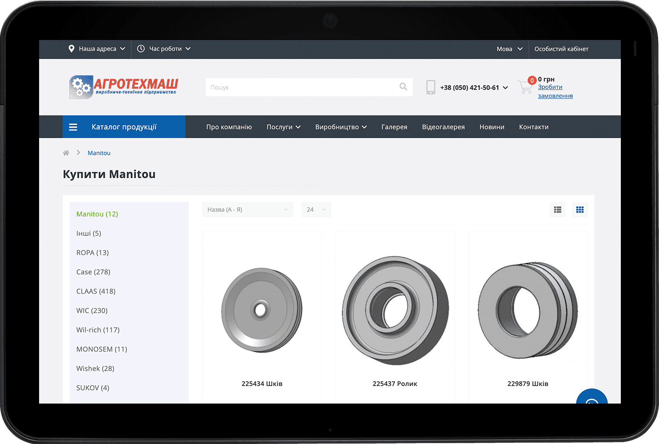
Task: Expand the Час роботи dropdown
Action: 164,49
